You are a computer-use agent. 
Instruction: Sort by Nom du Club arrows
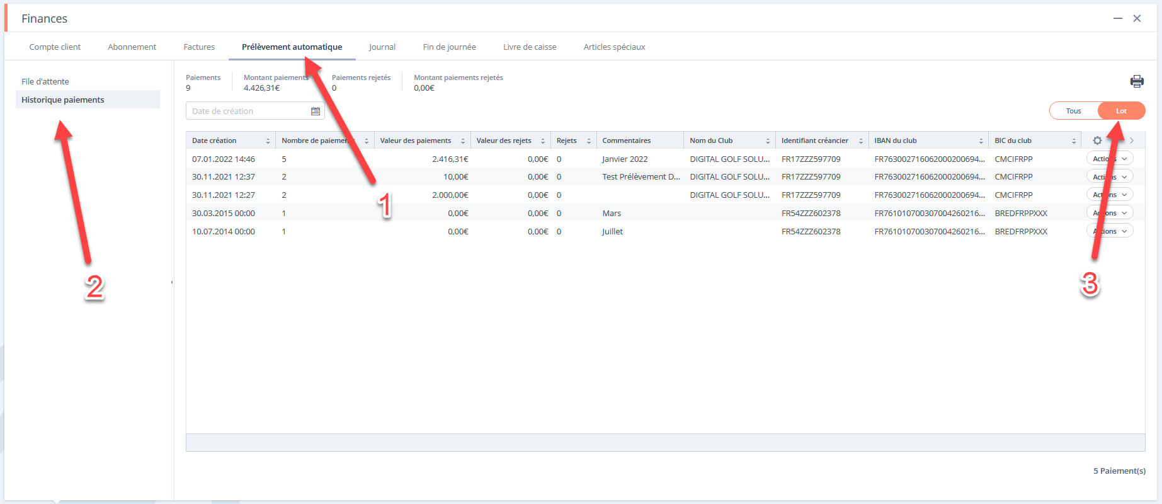pyautogui.click(x=768, y=141)
